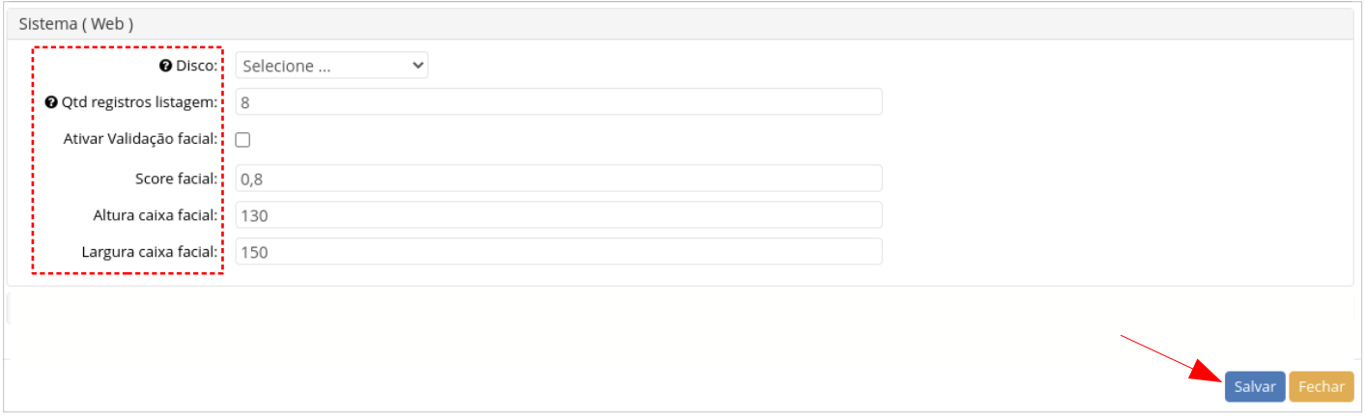Select the Altura caixa facial field
The height and width of the screenshot is (418, 1365).
[558, 215]
